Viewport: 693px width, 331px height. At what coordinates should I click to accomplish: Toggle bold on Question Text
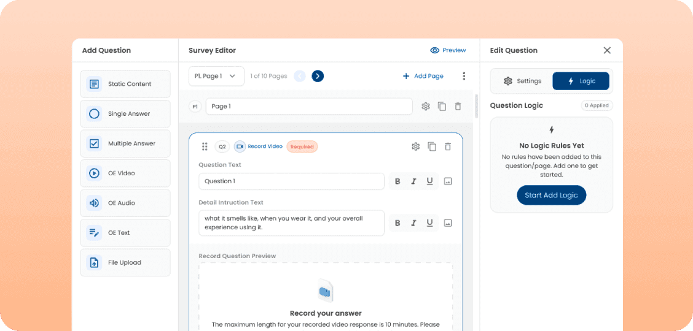[397, 181]
